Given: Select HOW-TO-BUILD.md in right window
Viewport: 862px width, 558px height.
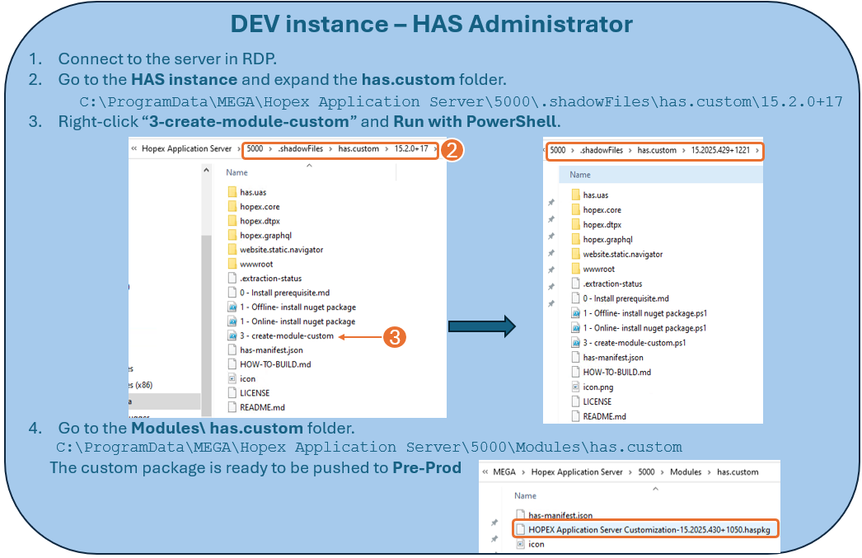Looking at the screenshot, I should point(616,372).
